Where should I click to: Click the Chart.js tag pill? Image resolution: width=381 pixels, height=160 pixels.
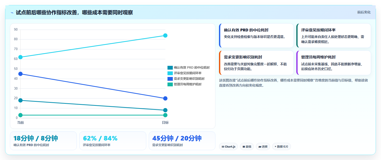coord(228,147)
